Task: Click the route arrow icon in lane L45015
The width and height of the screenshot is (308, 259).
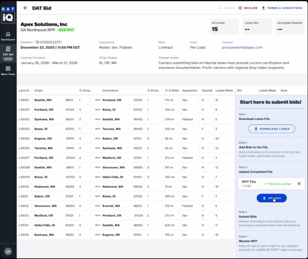Action: (98, 235)
